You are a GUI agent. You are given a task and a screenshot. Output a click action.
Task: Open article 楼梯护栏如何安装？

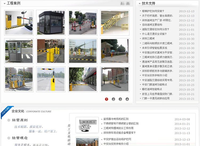(153, 11)
